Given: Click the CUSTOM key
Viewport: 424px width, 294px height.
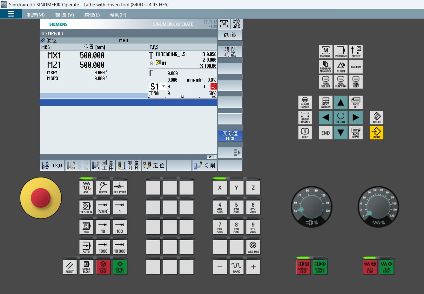Looking at the screenshot, I should pos(356,67).
